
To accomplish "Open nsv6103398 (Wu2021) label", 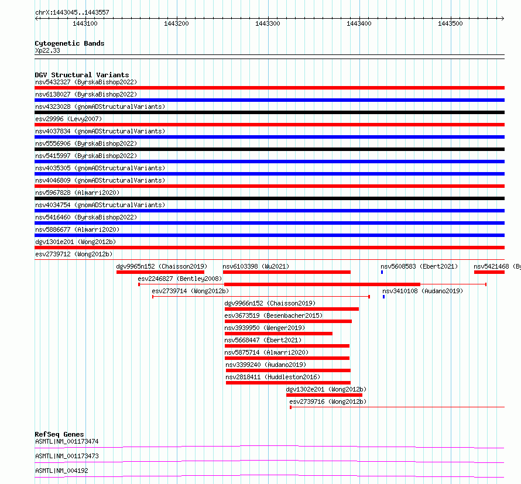I will tap(256, 266).
